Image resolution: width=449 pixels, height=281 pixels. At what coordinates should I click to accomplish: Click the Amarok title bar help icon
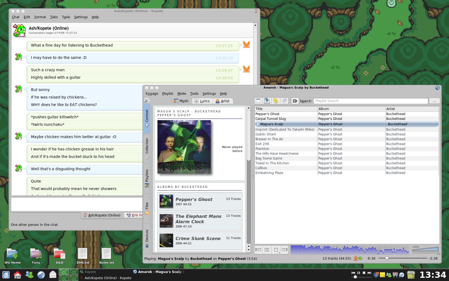coord(437,88)
